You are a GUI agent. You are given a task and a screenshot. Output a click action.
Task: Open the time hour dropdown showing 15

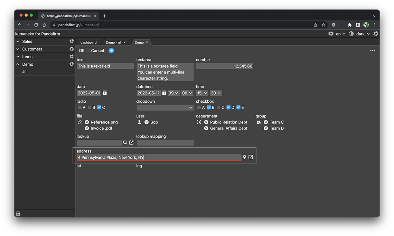pyautogui.click(x=202, y=93)
